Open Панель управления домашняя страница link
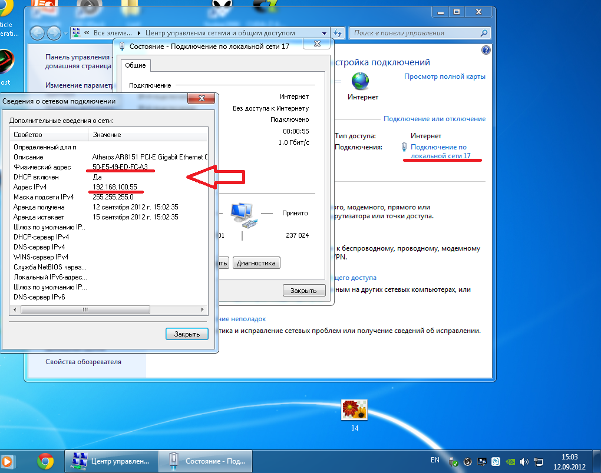The image size is (601, 473). (78, 62)
